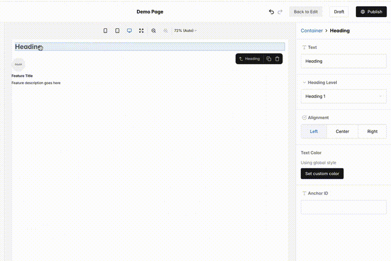
Task: Zoom out the canvas
Action: point(153,30)
